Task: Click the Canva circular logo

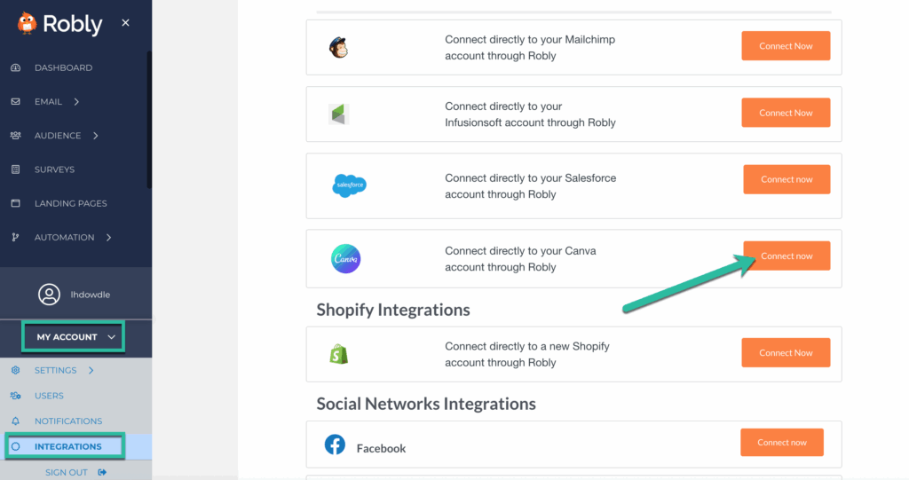Action: tap(345, 258)
